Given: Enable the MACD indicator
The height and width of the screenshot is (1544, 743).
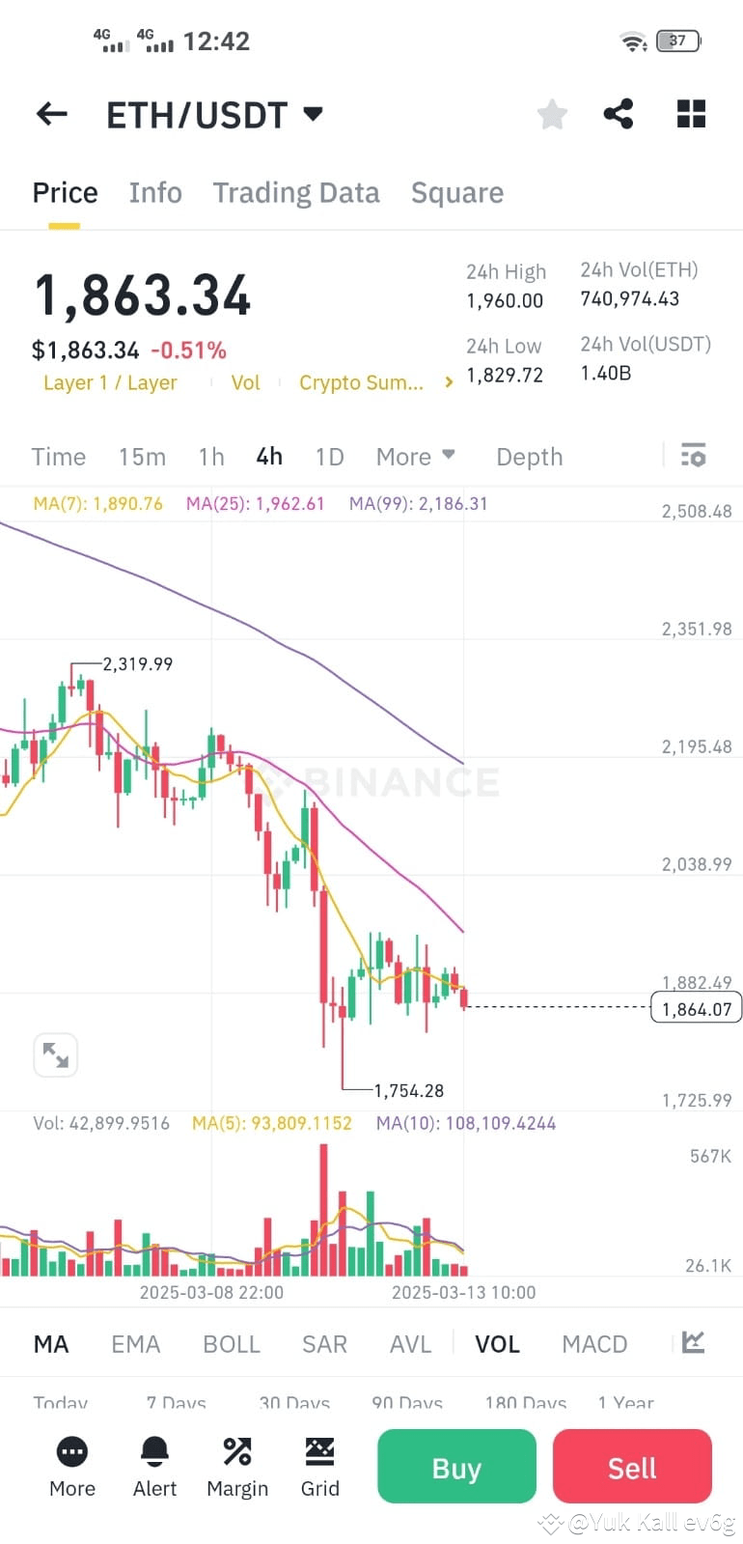Looking at the screenshot, I should pos(594,1343).
